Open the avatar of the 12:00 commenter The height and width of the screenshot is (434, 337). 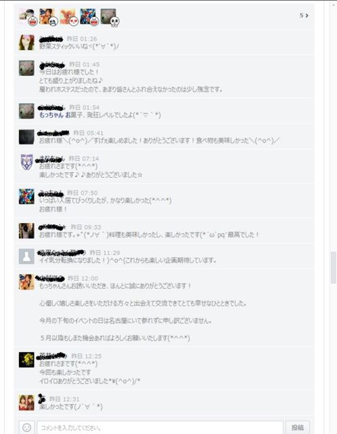point(26,282)
